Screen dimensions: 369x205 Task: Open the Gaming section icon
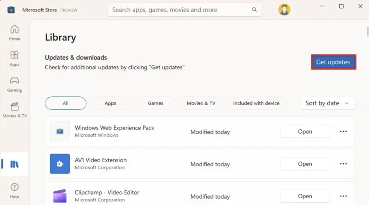point(14,81)
